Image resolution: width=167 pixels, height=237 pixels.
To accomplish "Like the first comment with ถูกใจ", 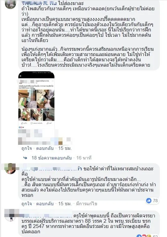I will pyautogui.click(x=26, y=148).
